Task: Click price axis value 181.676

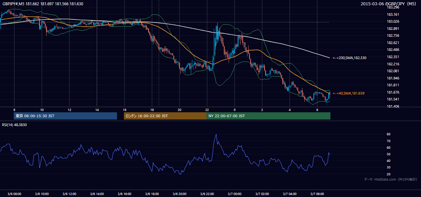Action: (x=393, y=92)
